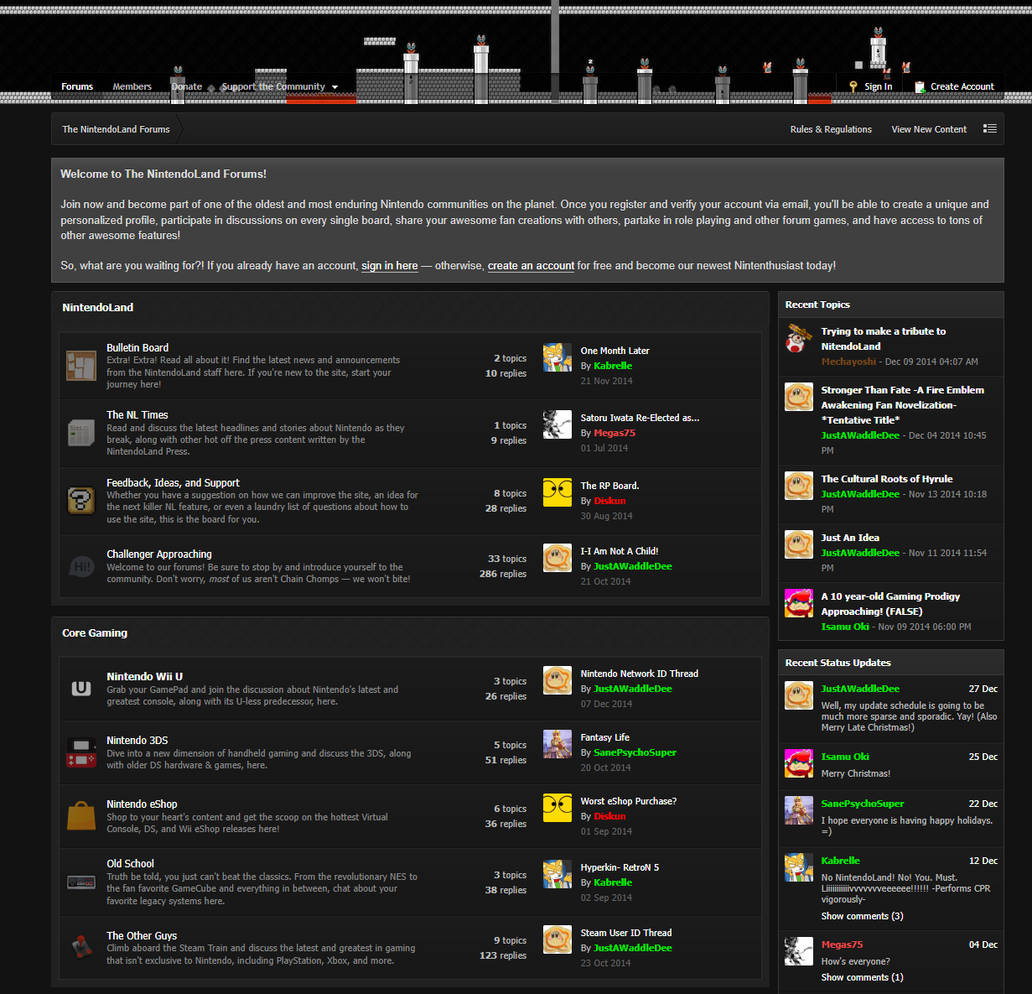Open The Other Guys forum
Viewport: 1032px width, 994px height.
click(x=142, y=935)
